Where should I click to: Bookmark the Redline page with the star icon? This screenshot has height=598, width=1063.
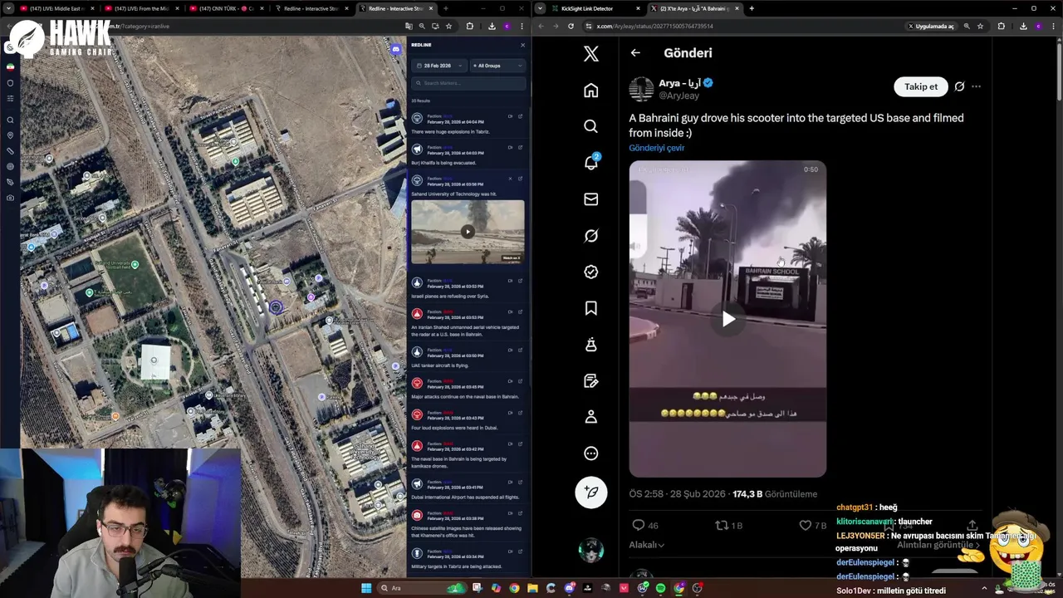448,26
